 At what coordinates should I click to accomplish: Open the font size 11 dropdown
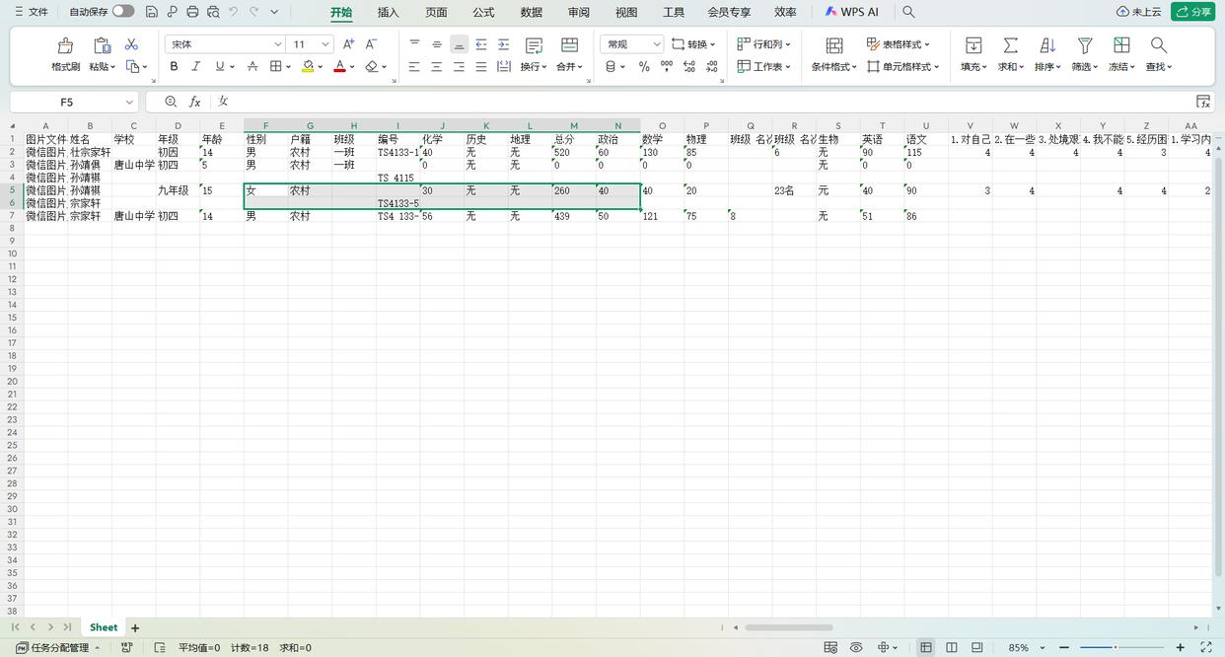325,44
